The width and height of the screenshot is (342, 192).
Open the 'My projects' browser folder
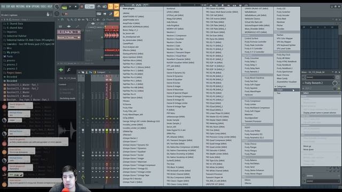pos(13,52)
